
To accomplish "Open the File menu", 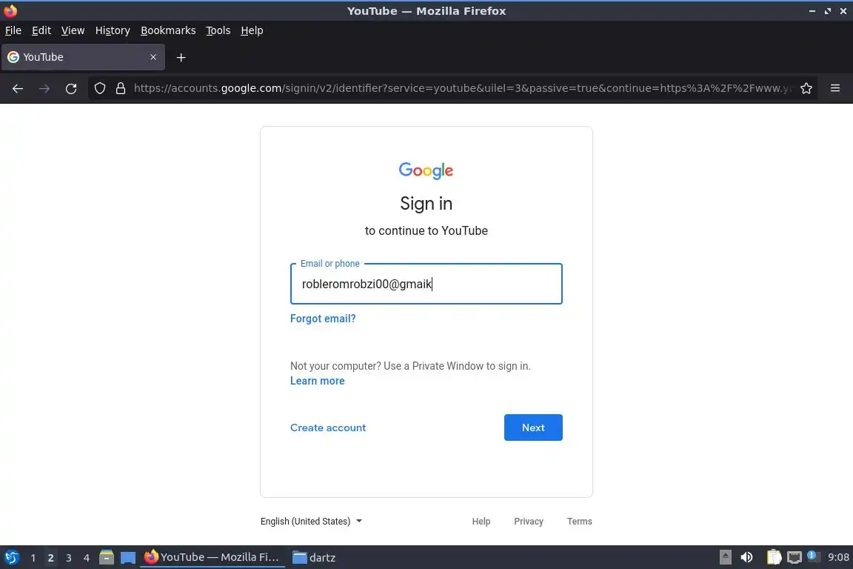I will 13,30.
